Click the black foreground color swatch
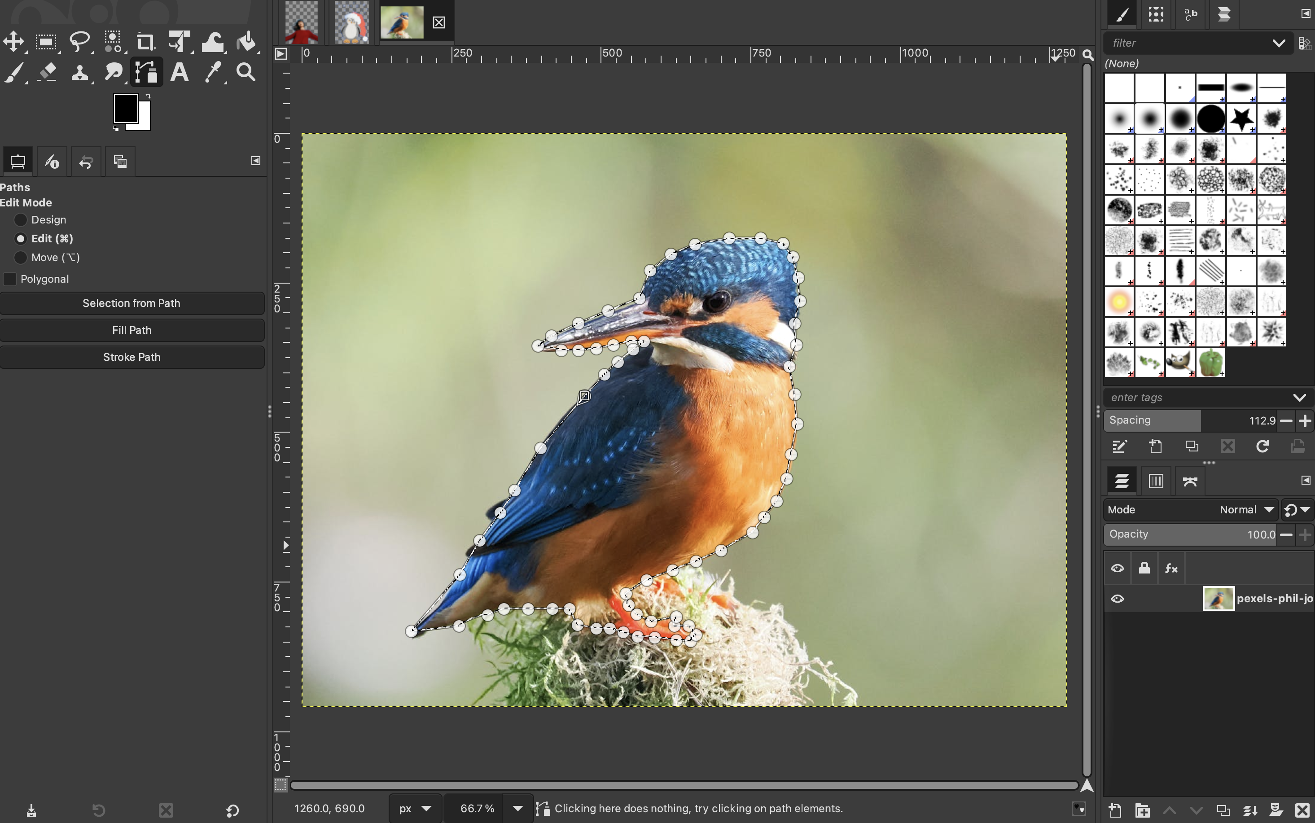 pos(125,108)
